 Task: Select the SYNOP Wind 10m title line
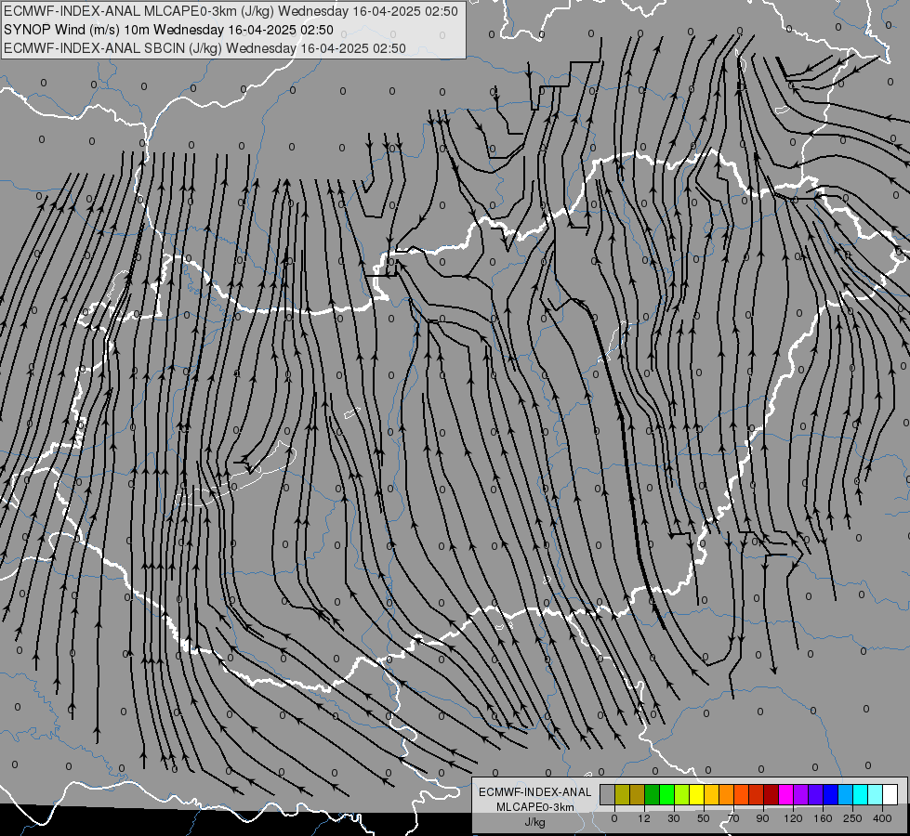pos(168,30)
